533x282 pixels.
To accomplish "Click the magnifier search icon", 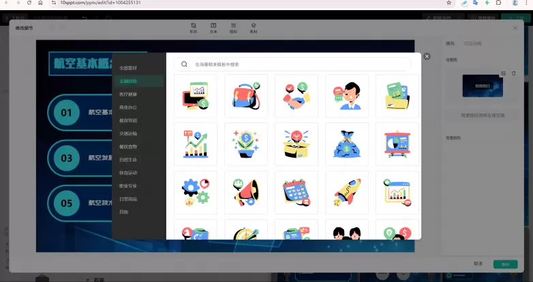I will [x=184, y=64].
